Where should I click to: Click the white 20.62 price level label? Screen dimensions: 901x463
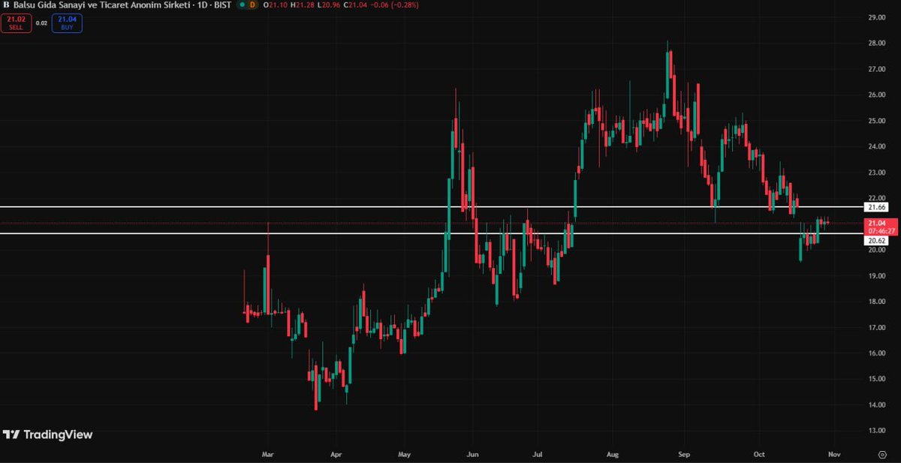[x=876, y=239]
